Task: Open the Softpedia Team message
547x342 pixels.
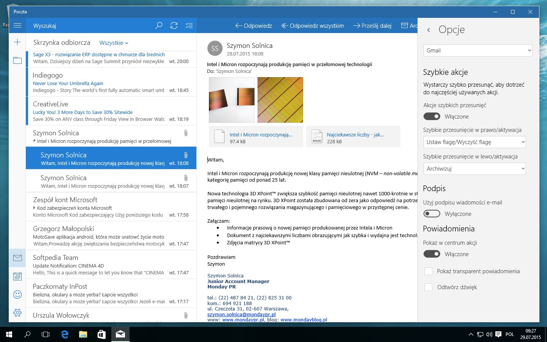Action: 111,264
